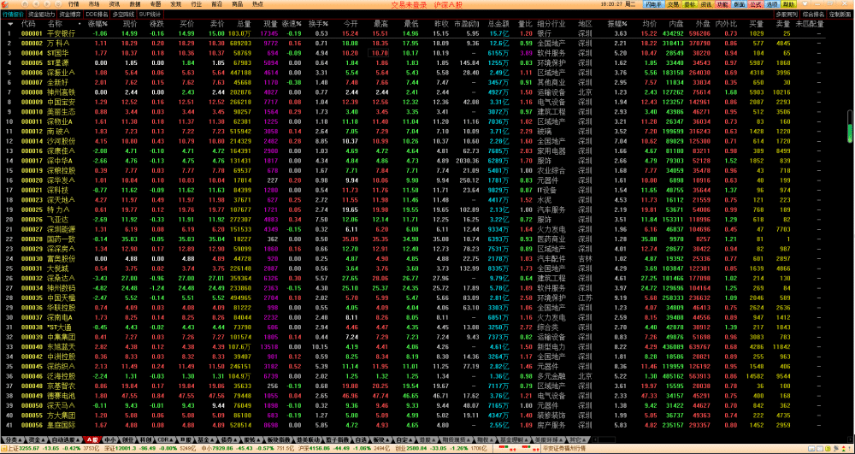855x454 pixels.
Task: Click the 功能 toolbar button
Action: click(x=722, y=3)
